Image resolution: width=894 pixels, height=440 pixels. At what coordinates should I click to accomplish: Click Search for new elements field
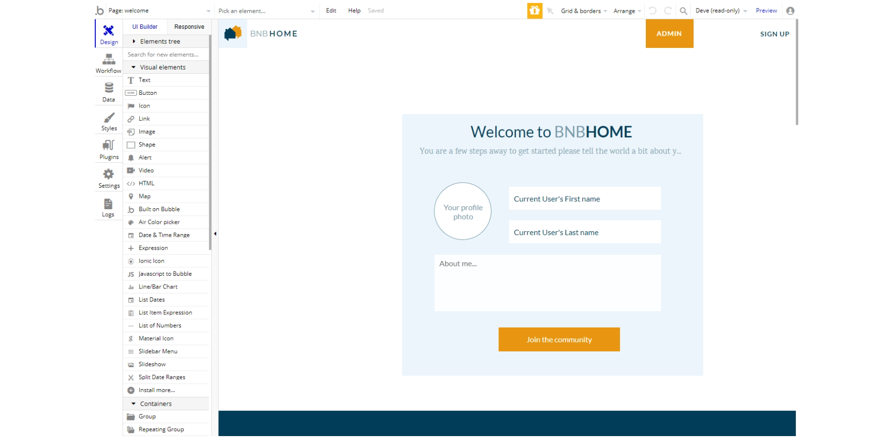click(x=166, y=55)
